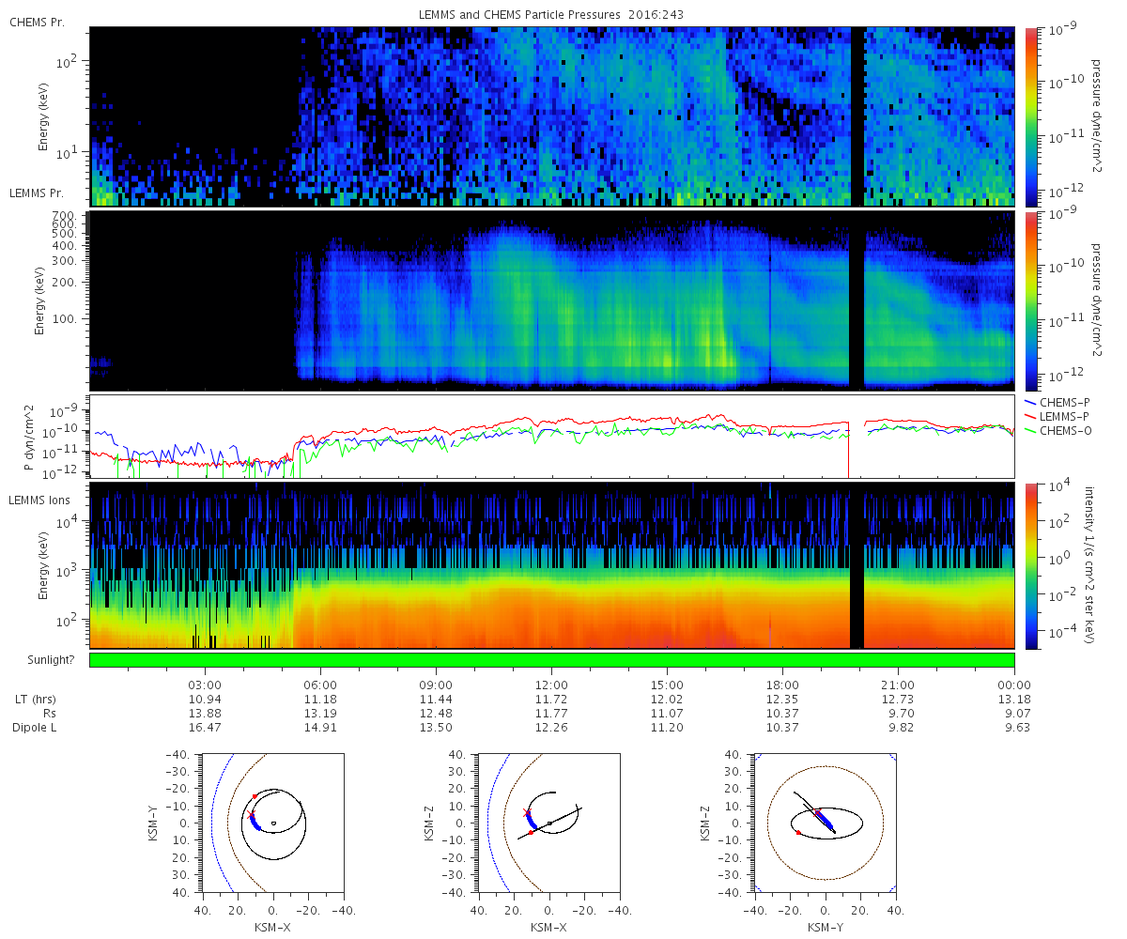1127x939 pixels.
Task: Click the LT value '11.18'
Action: [320, 700]
